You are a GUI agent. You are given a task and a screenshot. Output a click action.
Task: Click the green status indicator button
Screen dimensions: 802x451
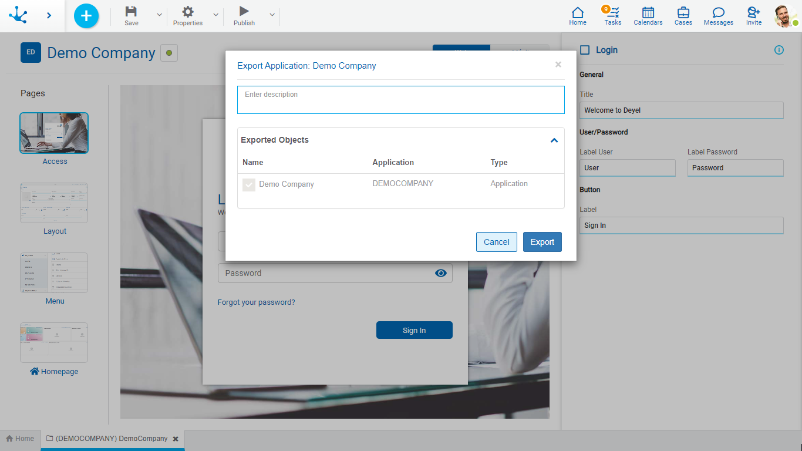click(x=169, y=53)
